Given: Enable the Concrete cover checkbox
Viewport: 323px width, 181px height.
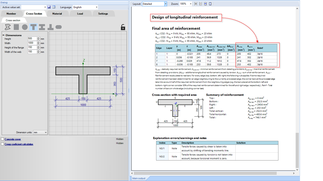Looking at the screenshot, I should coord(3,139).
